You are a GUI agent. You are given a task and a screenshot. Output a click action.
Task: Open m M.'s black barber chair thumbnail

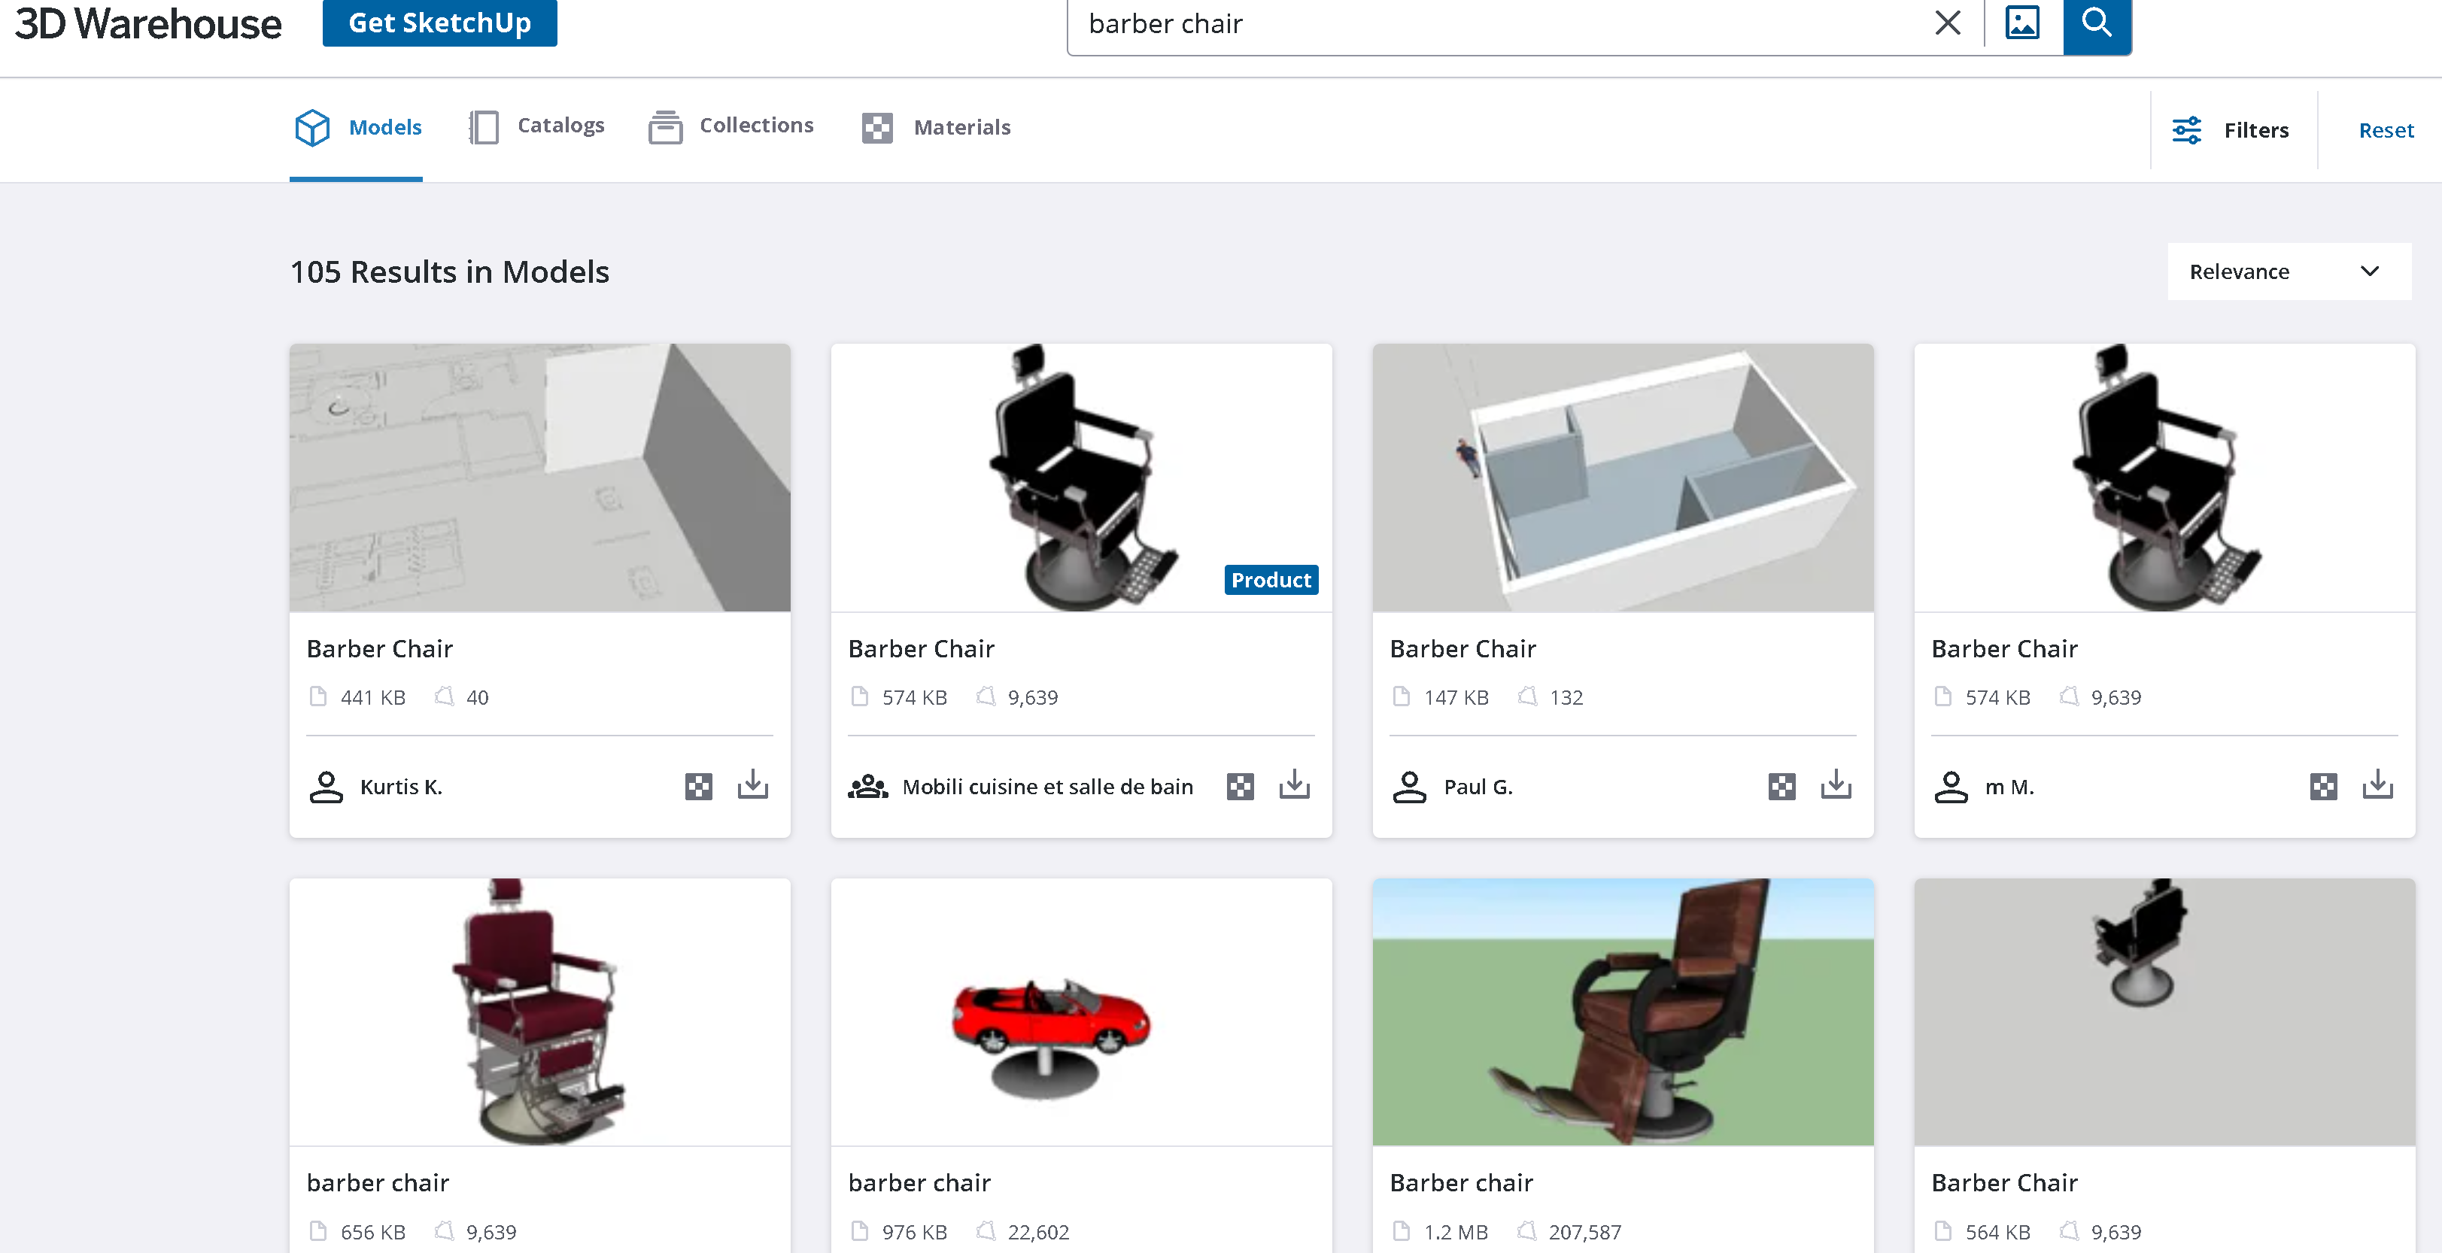(x=2164, y=477)
